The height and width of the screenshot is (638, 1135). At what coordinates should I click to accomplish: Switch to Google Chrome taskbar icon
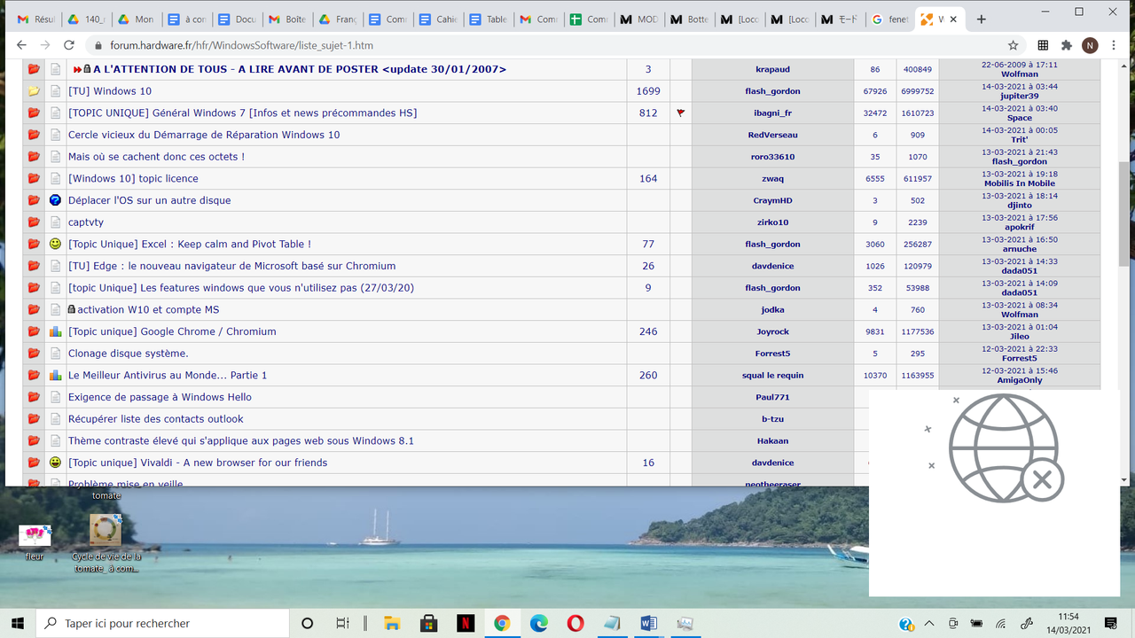(502, 623)
